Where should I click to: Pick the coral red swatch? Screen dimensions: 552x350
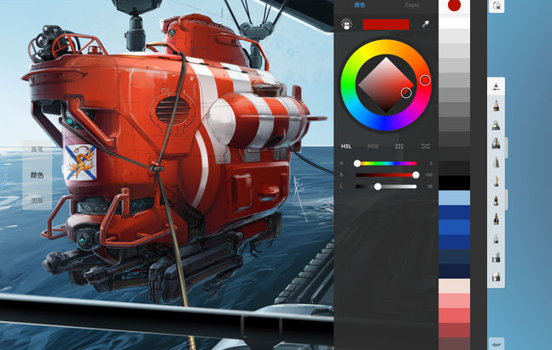[x=454, y=316]
